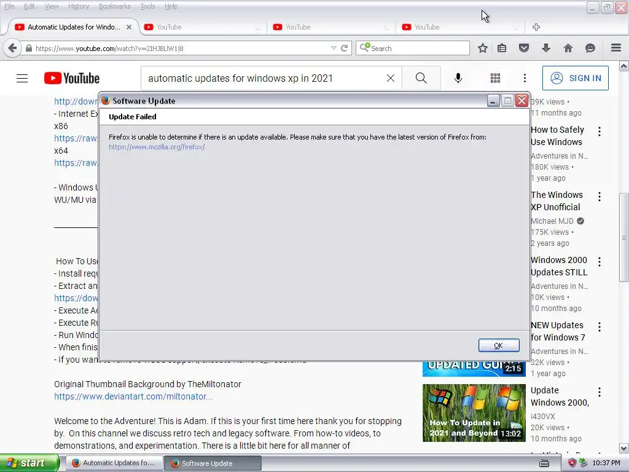Open the search engine selector icon
The height and width of the screenshot is (472, 629).
(x=365, y=48)
